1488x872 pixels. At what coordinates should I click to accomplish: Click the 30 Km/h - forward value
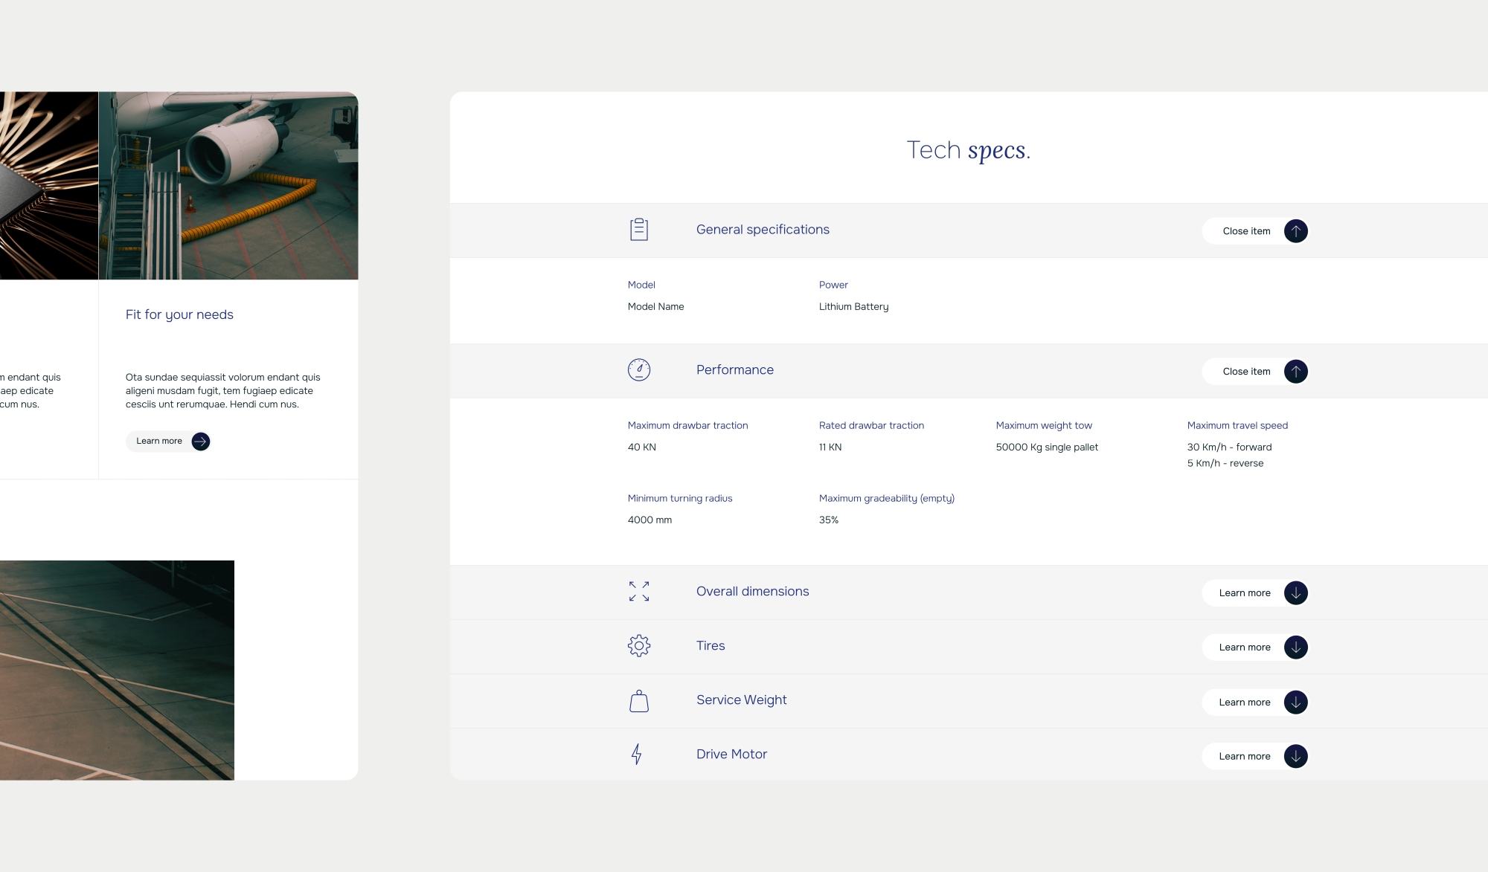coord(1229,447)
